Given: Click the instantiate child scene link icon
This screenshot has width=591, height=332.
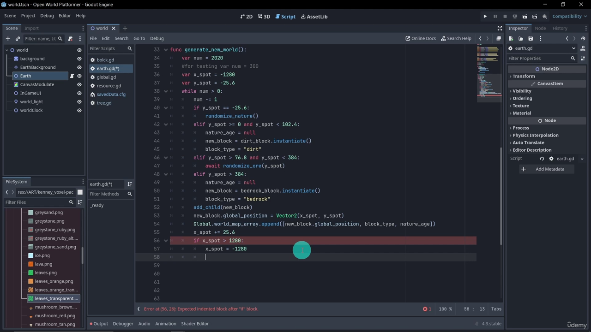Looking at the screenshot, I should pos(18,39).
